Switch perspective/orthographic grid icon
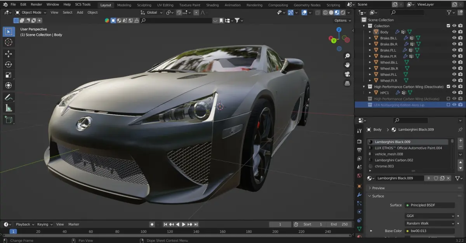 point(348,83)
